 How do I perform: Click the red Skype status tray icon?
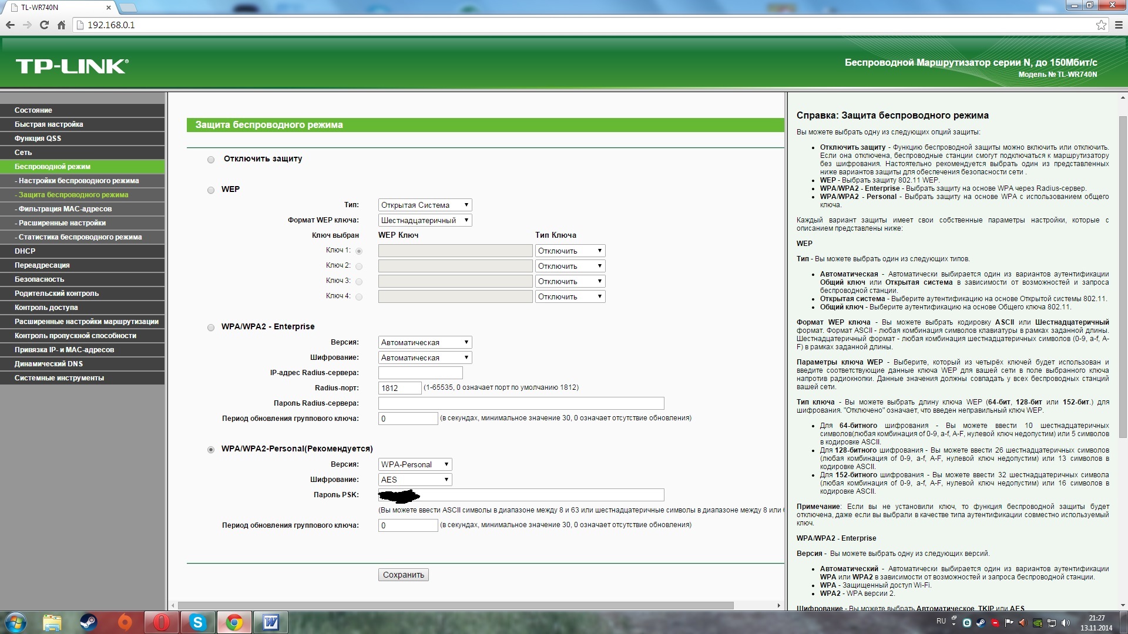(x=995, y=623)
